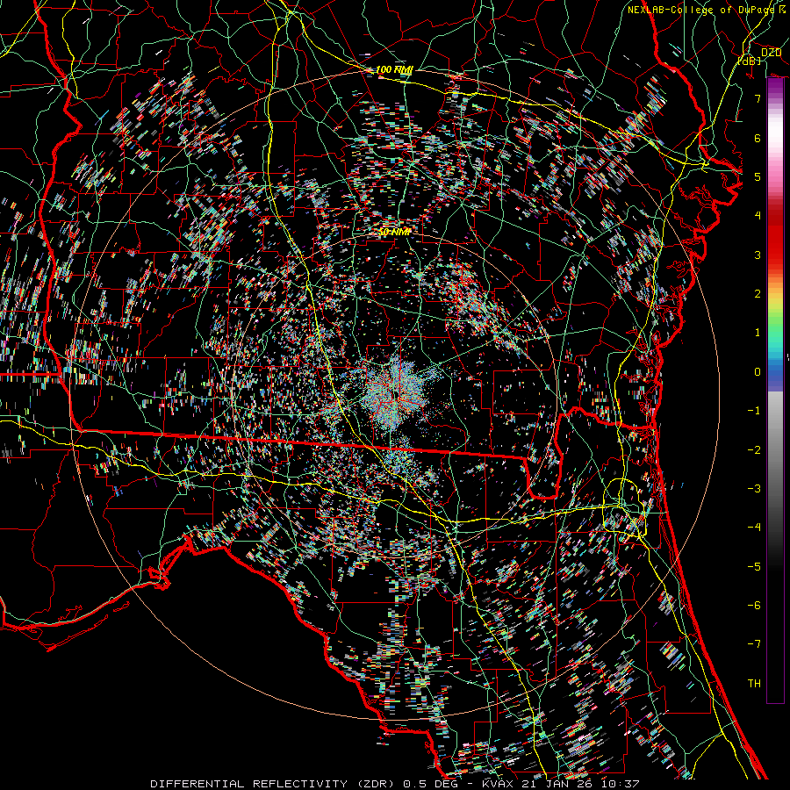Click the TH label on the scale
This screenshot has width=790, height=790.
pyautogui.click(x=754, y=683)
